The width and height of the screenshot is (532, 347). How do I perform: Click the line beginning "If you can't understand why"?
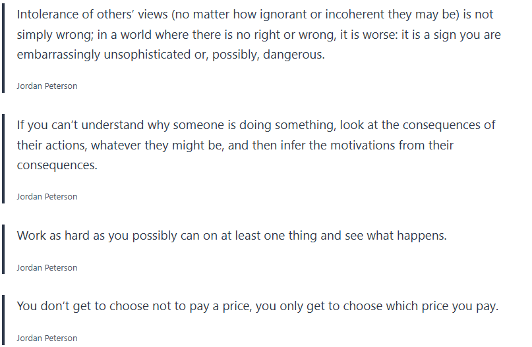pos(256,125)
